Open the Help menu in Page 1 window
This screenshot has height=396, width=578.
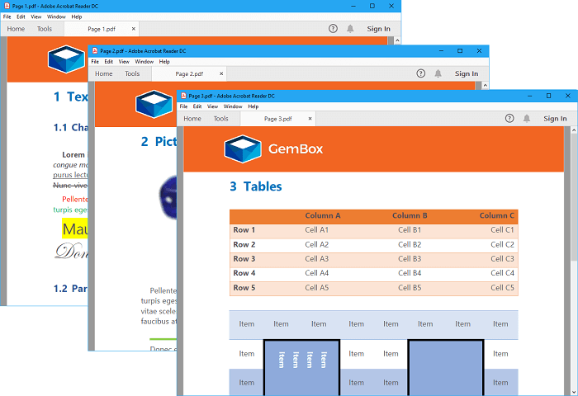tap(77, 16)
